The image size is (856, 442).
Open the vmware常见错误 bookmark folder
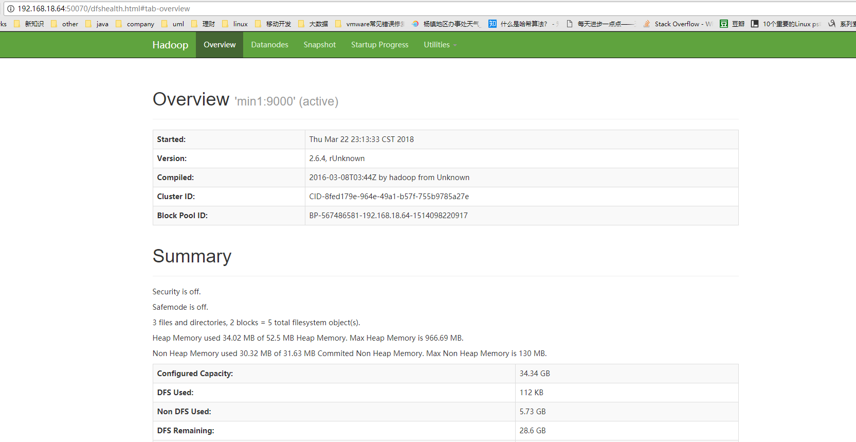pos(370,24)
